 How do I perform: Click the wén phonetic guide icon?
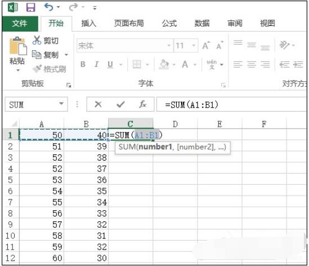coord(212,64)
